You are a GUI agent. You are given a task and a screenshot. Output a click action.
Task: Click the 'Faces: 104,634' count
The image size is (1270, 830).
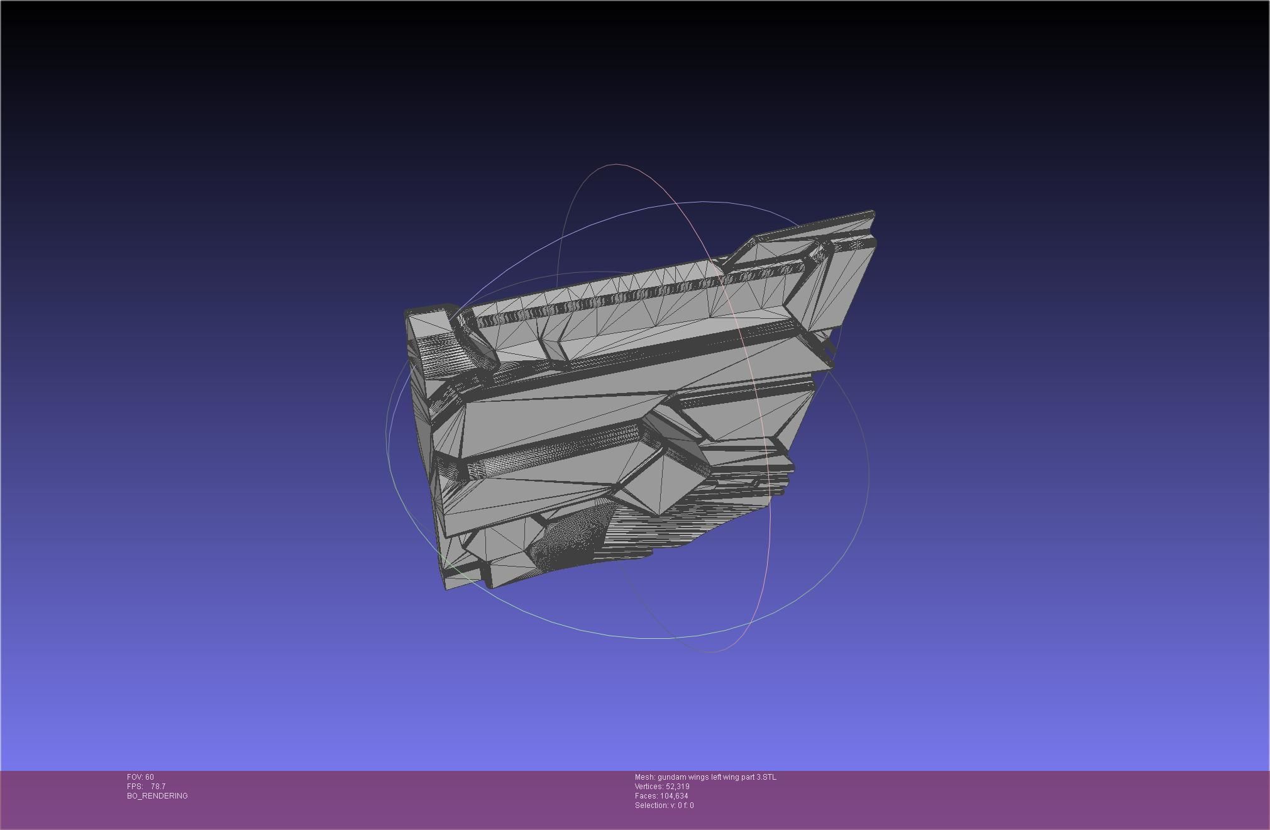click(661, 796)
